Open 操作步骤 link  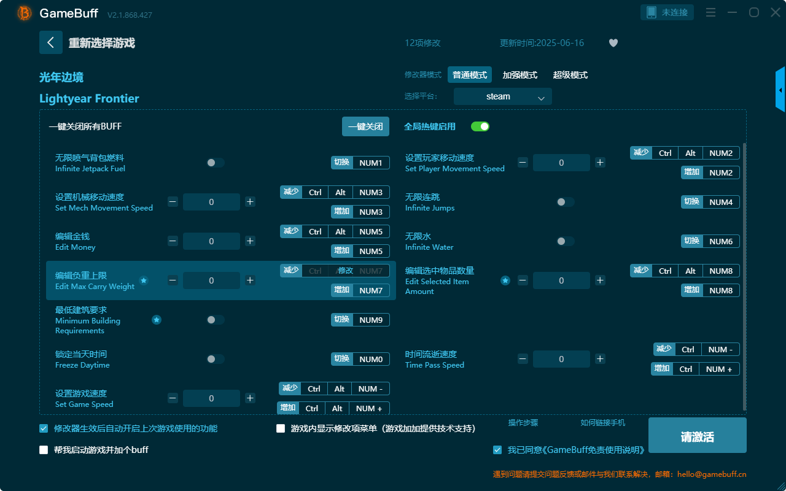(x=523, y=423)
